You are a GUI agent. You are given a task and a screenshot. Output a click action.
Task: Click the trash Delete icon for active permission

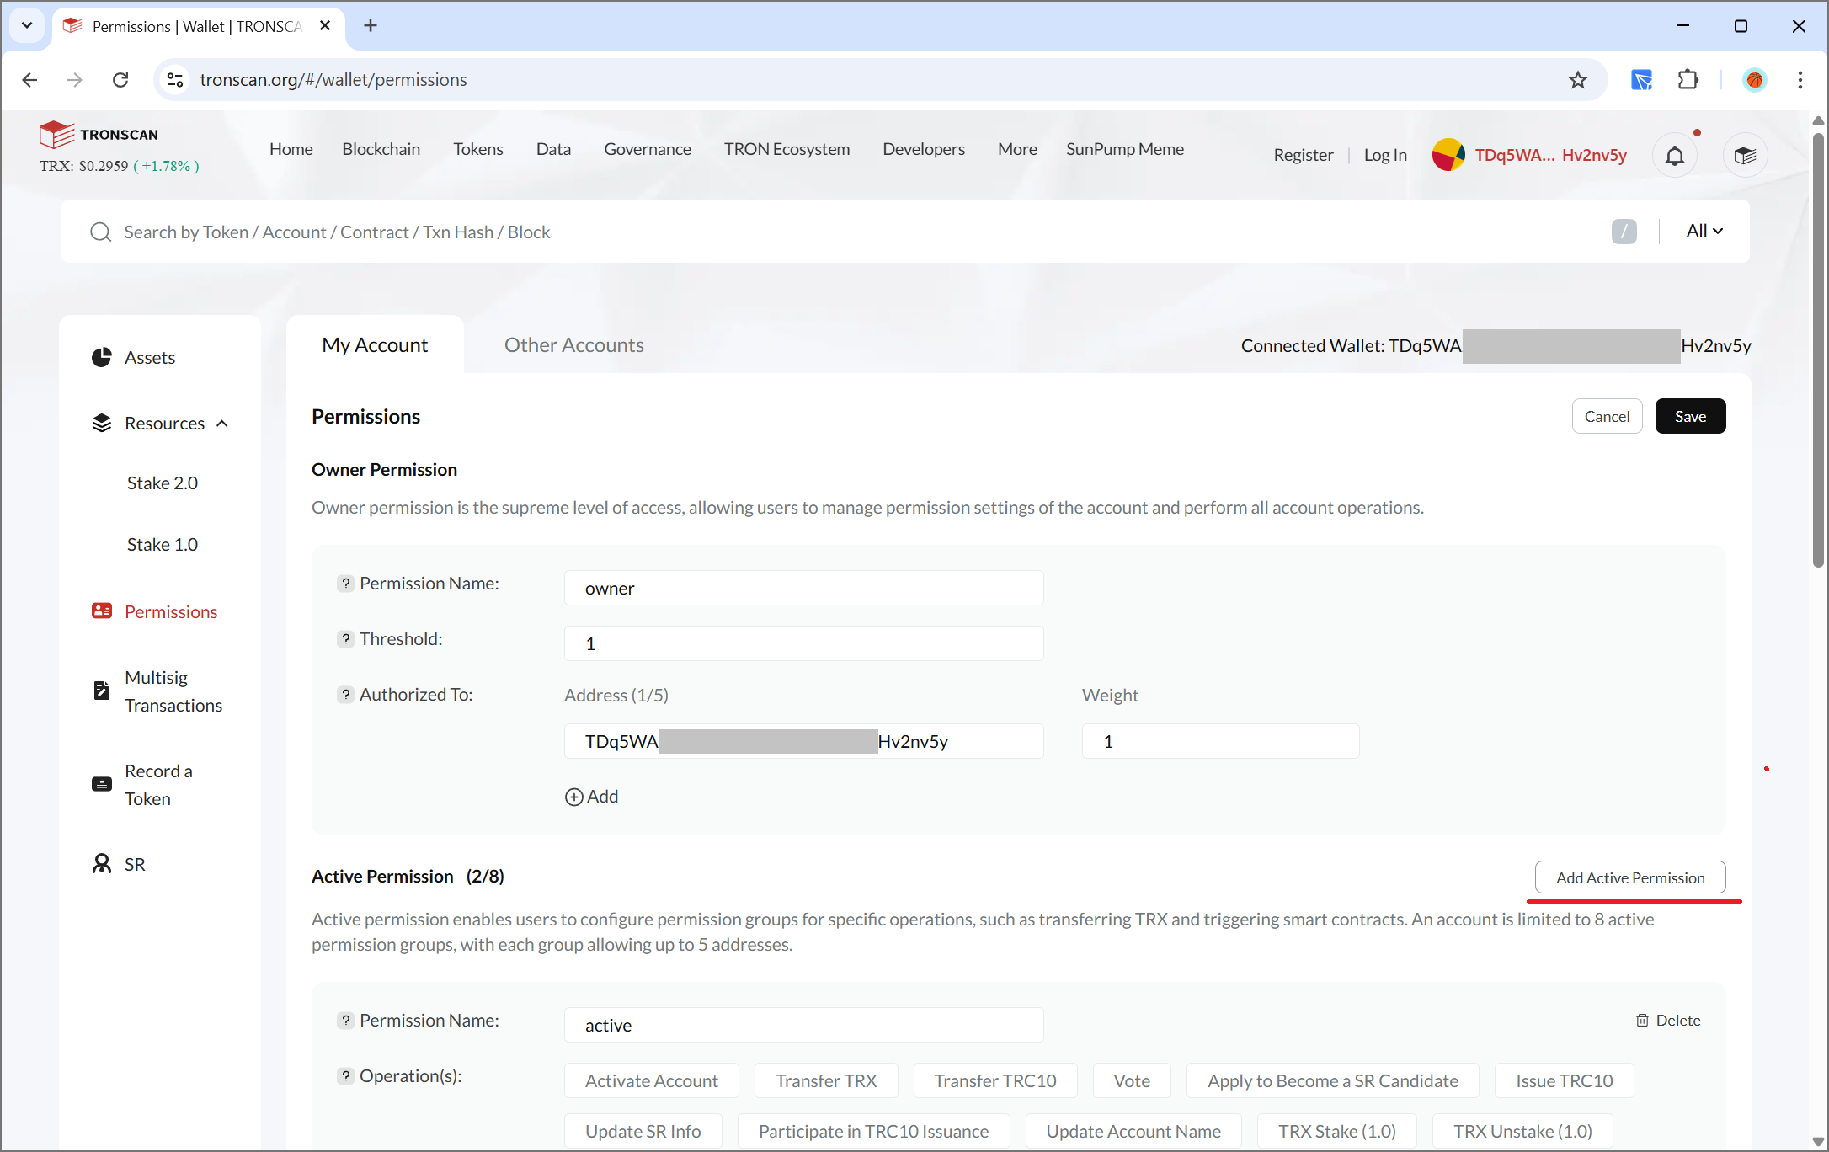coord(1642,1021)
